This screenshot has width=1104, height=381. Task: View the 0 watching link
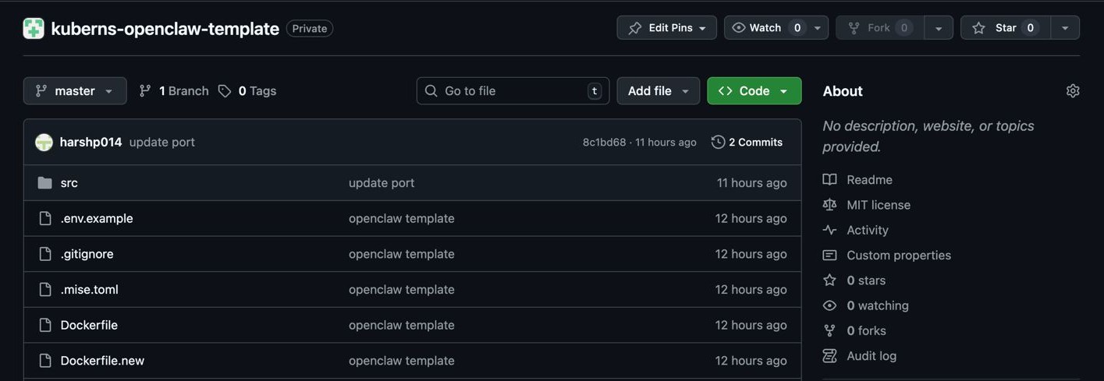pyautogui.click(x=878, y=305)
